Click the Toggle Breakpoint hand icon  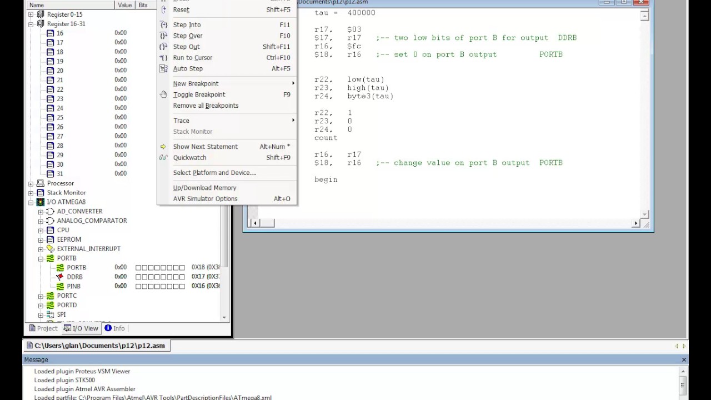[163, 94]
